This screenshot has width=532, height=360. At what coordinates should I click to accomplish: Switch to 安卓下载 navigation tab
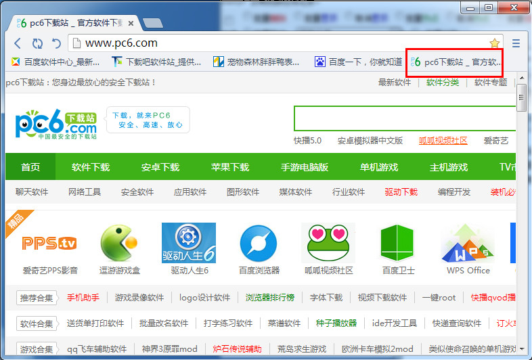click(x=160, y=167)
